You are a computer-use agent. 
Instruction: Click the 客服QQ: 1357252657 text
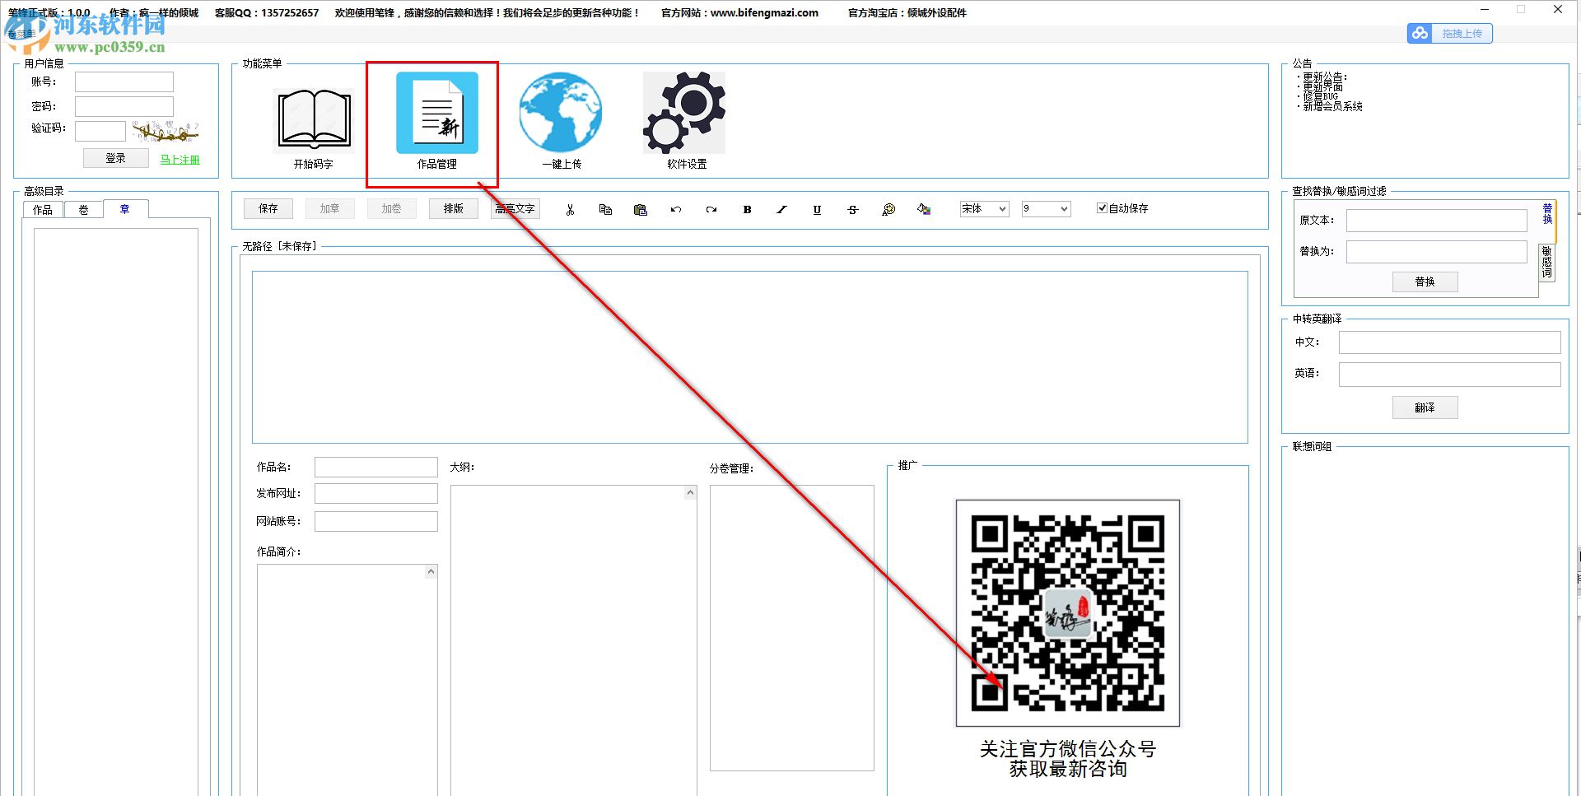(267, 12)
